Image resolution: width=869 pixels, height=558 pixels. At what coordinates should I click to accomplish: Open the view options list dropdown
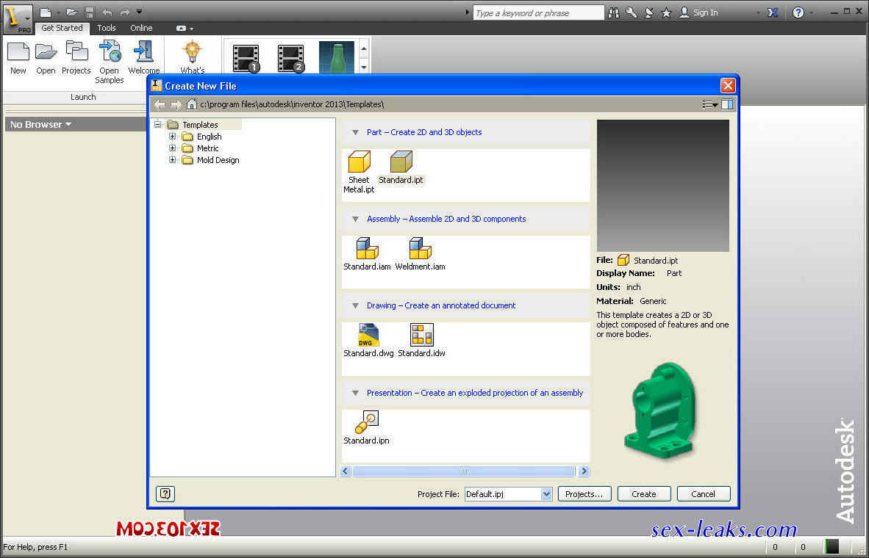710,104
